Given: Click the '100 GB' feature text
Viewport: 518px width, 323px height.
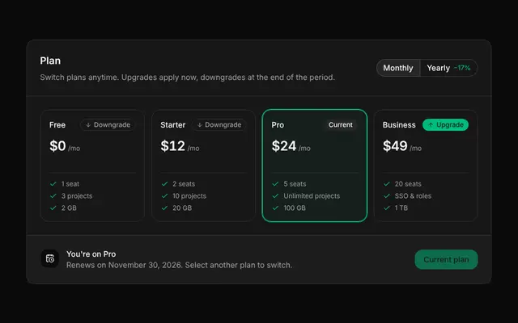Looking at the screenshot, I should [x=295, y=208].
